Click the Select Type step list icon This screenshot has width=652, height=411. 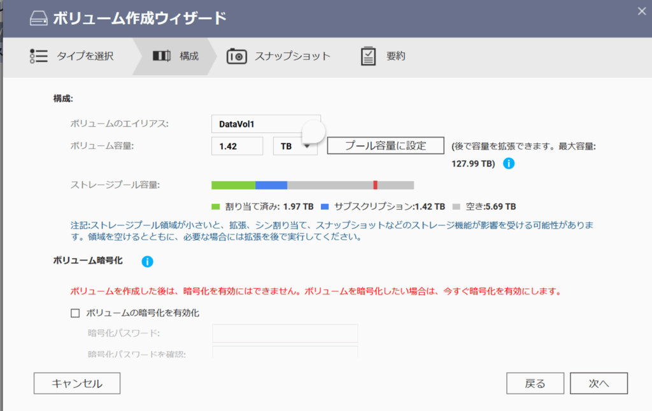[x=39, y=56]
